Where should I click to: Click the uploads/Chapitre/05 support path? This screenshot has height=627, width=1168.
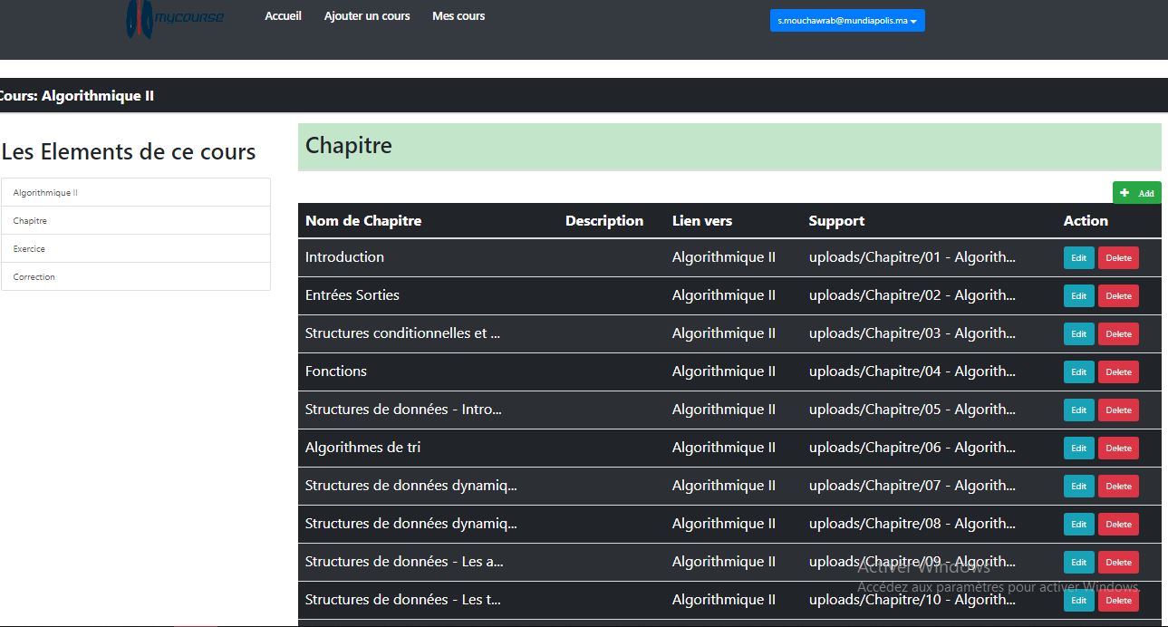(912, 410)
